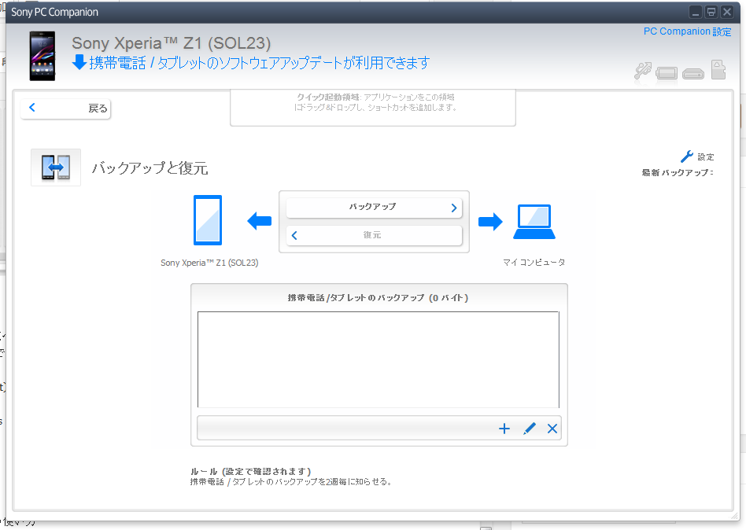Click the Backup and Restore app icon
The height and width of the screenshot is (530, 746).
point(56,167)
